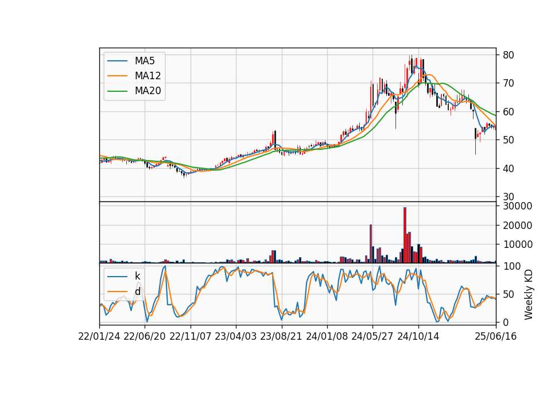Click the price axis value 40

(x=509, y=169)
